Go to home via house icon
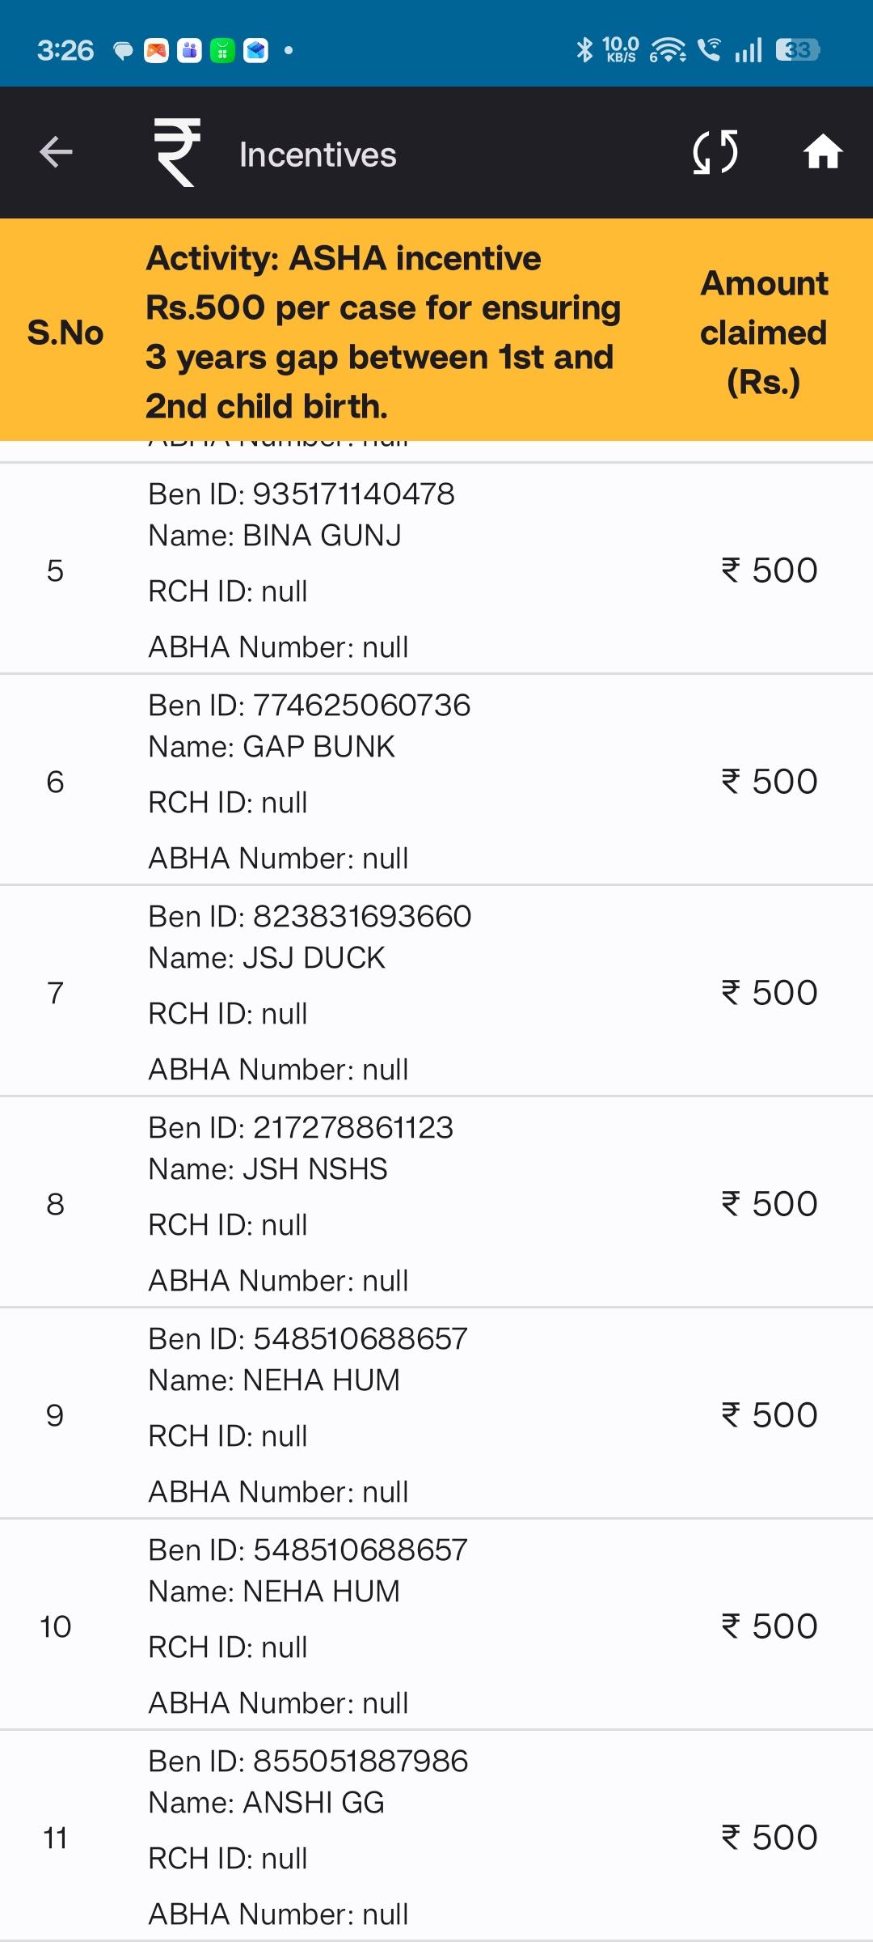The width and height of the screenshot is (873, 1942). coord(823,152)
